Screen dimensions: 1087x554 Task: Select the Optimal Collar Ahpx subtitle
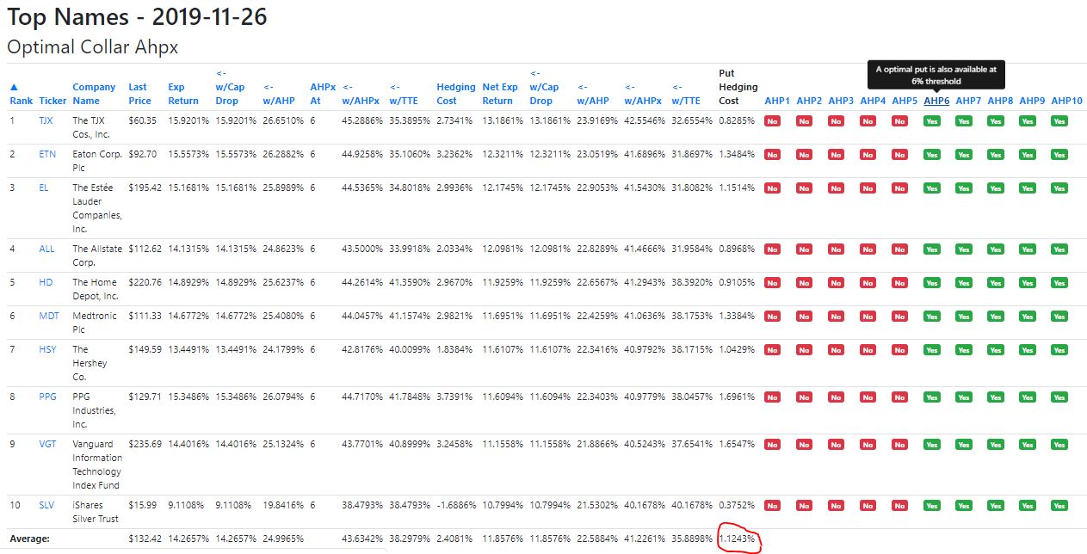click(x=93, y=46)
